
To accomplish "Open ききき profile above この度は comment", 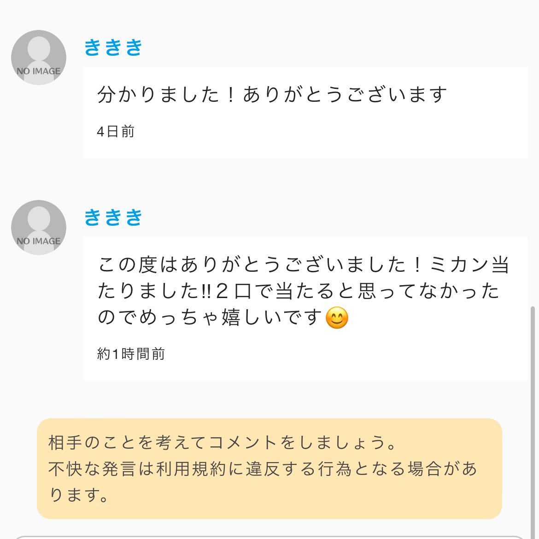I will tap(113, 217).
